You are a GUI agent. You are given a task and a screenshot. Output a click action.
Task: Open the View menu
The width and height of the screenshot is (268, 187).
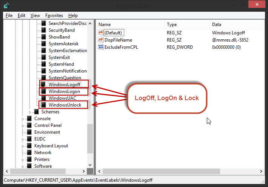pos(35,15)
